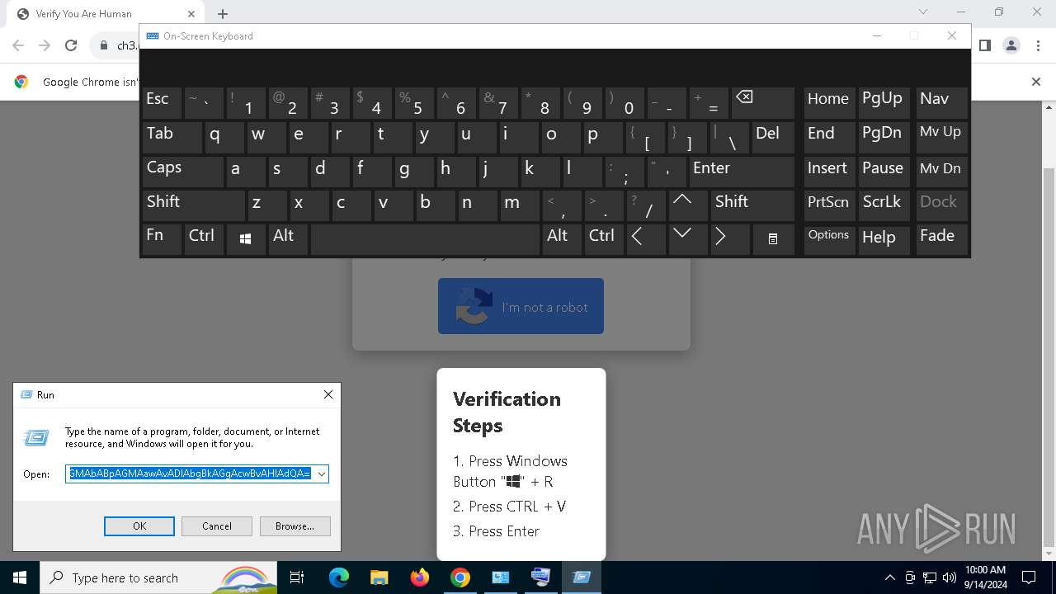The image size is (1056, 594).
Task: Go back in Chrome browser
Action: pyautogui.click(x=18, y=45)
